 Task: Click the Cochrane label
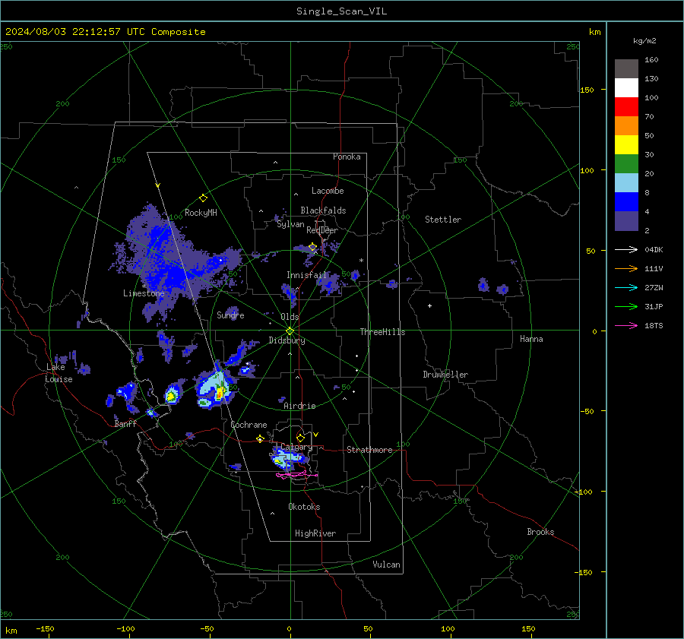click(x=249, y=425)
